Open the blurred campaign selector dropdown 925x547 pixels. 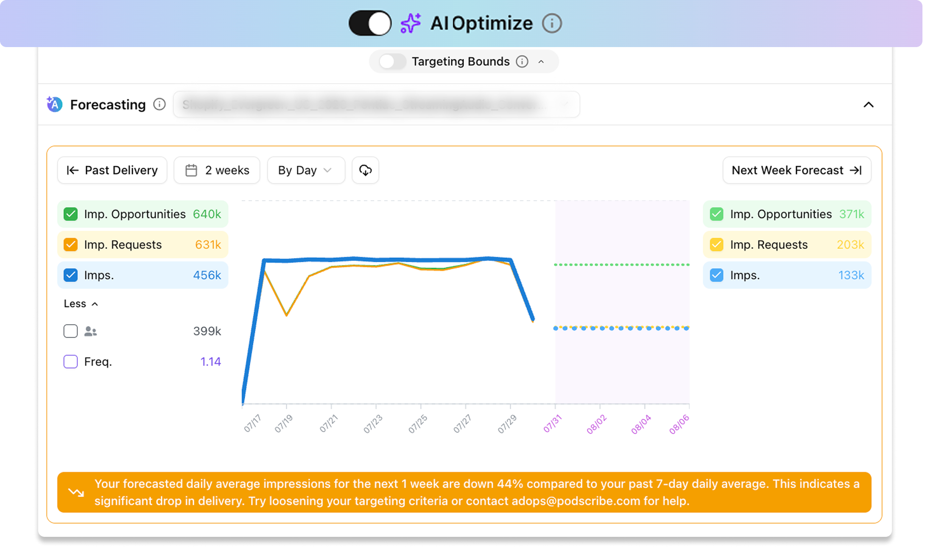pos(376,104)
